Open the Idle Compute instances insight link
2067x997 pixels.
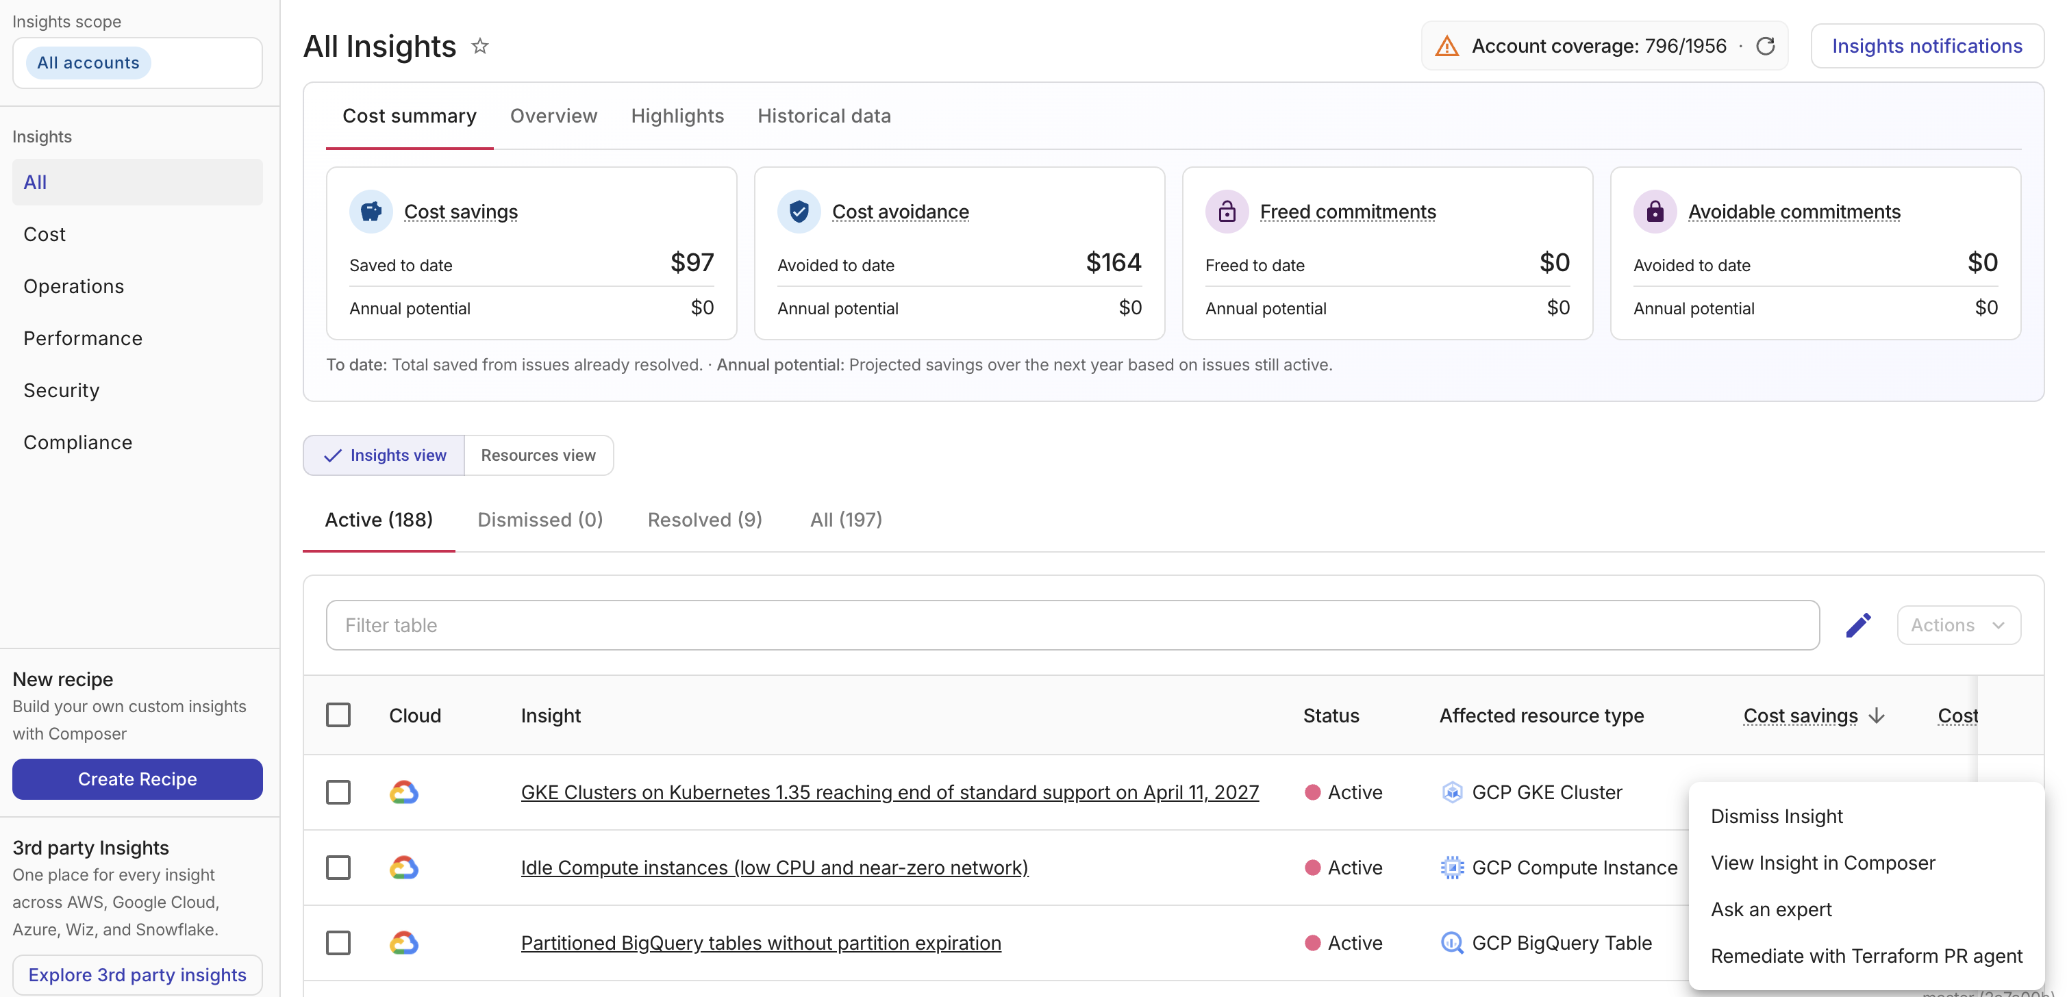(x=775, y=868)
